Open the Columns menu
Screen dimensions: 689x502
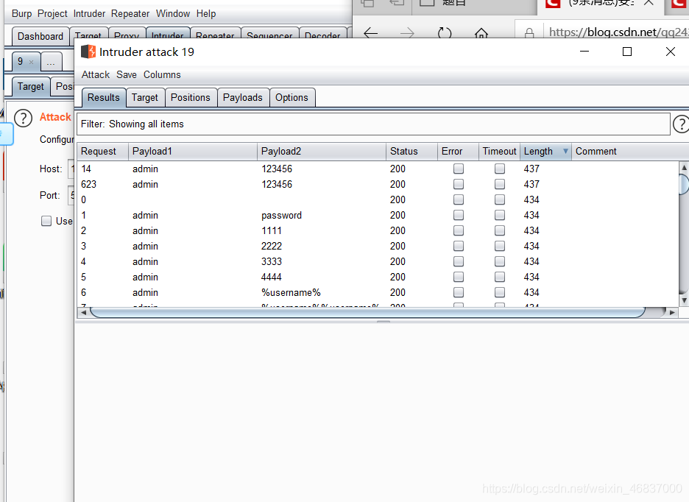tap(162, 75)
